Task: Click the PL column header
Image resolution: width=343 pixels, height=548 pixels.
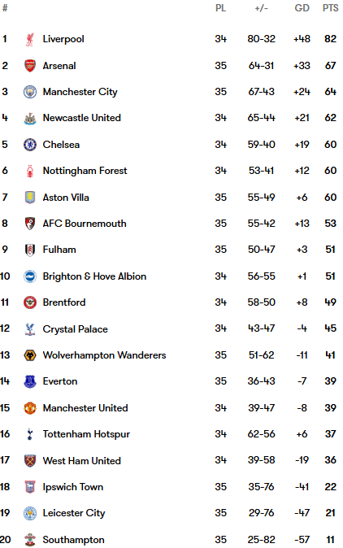Action: tap(221, 8)
